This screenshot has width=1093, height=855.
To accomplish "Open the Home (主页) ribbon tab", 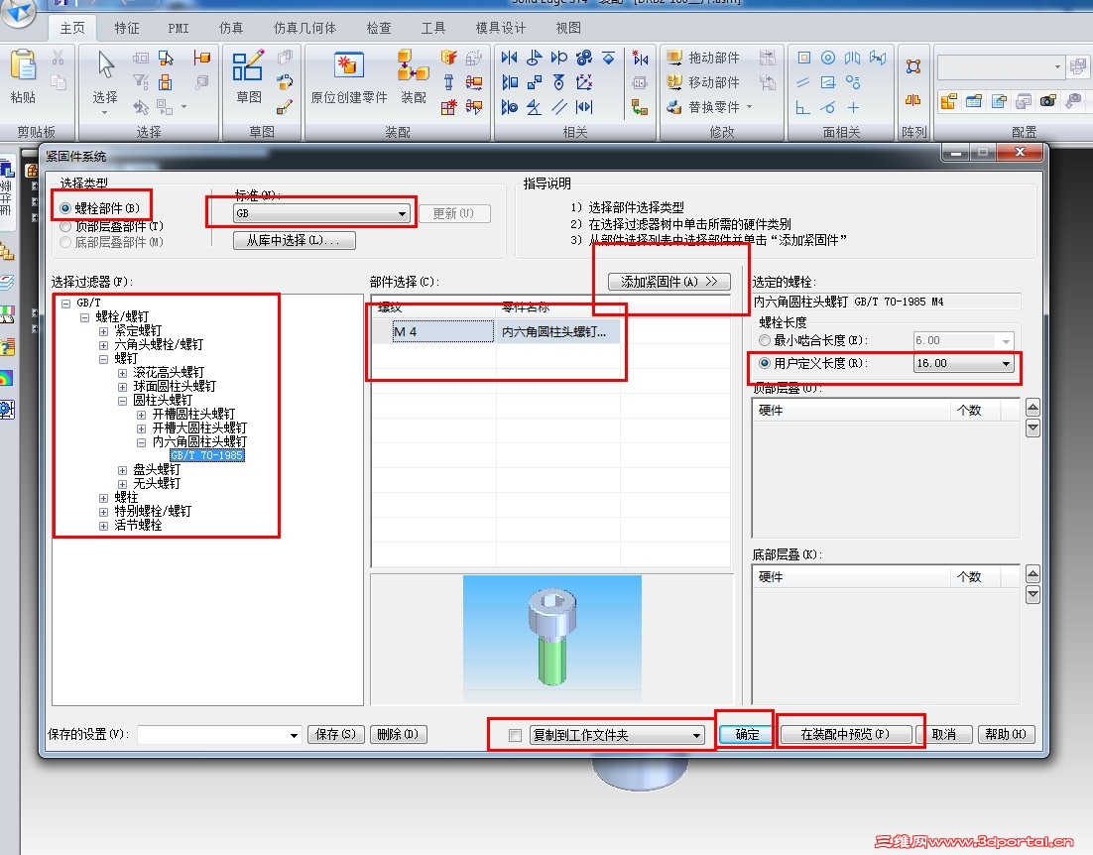I will [x=72, y=28].
